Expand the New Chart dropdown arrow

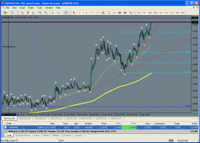pos(7,13)
